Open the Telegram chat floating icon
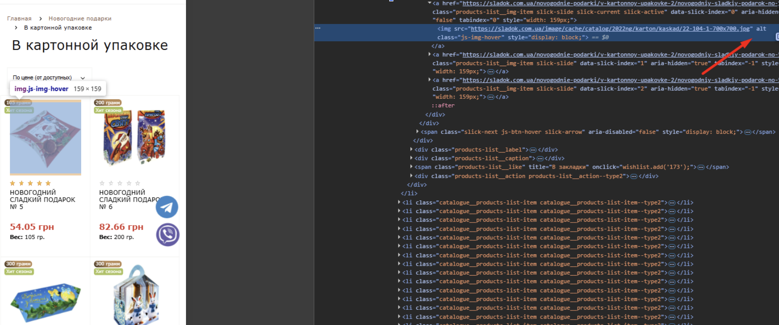Screen dimensions: 779x325 167,207
